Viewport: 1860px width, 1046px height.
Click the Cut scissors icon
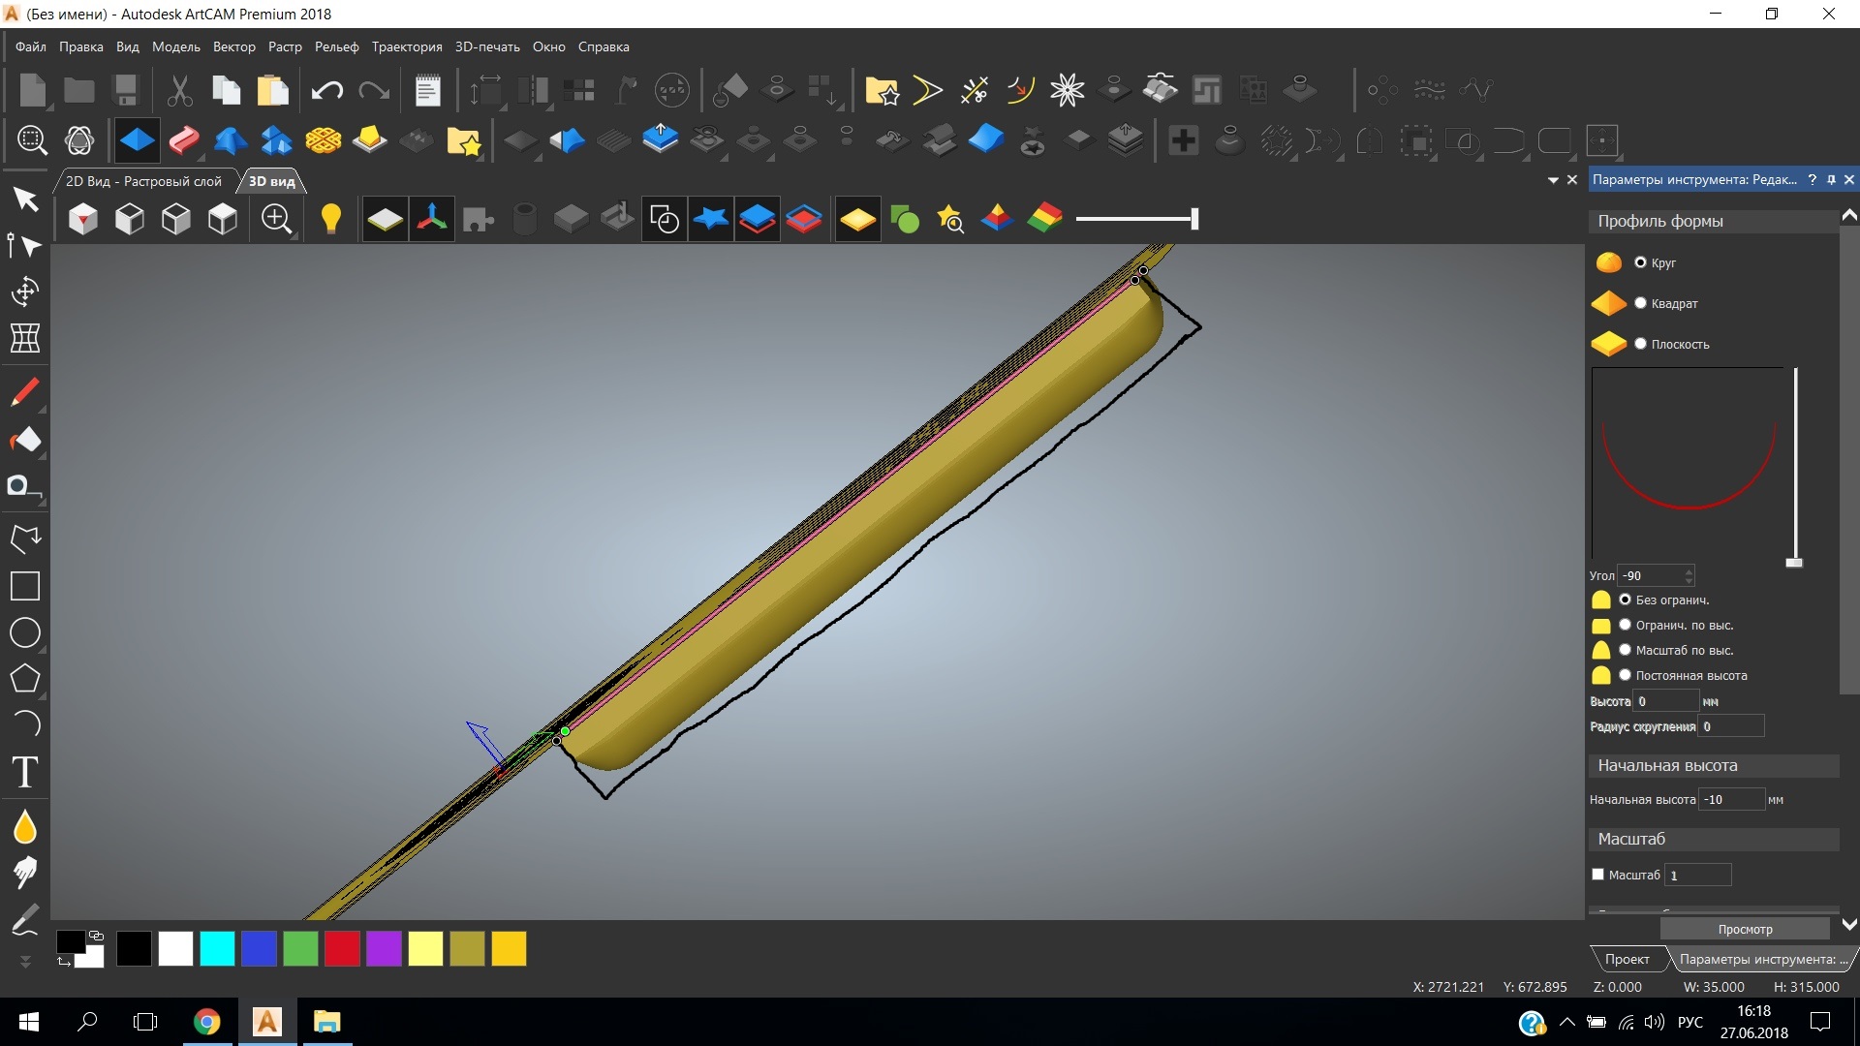coord(179,91)
